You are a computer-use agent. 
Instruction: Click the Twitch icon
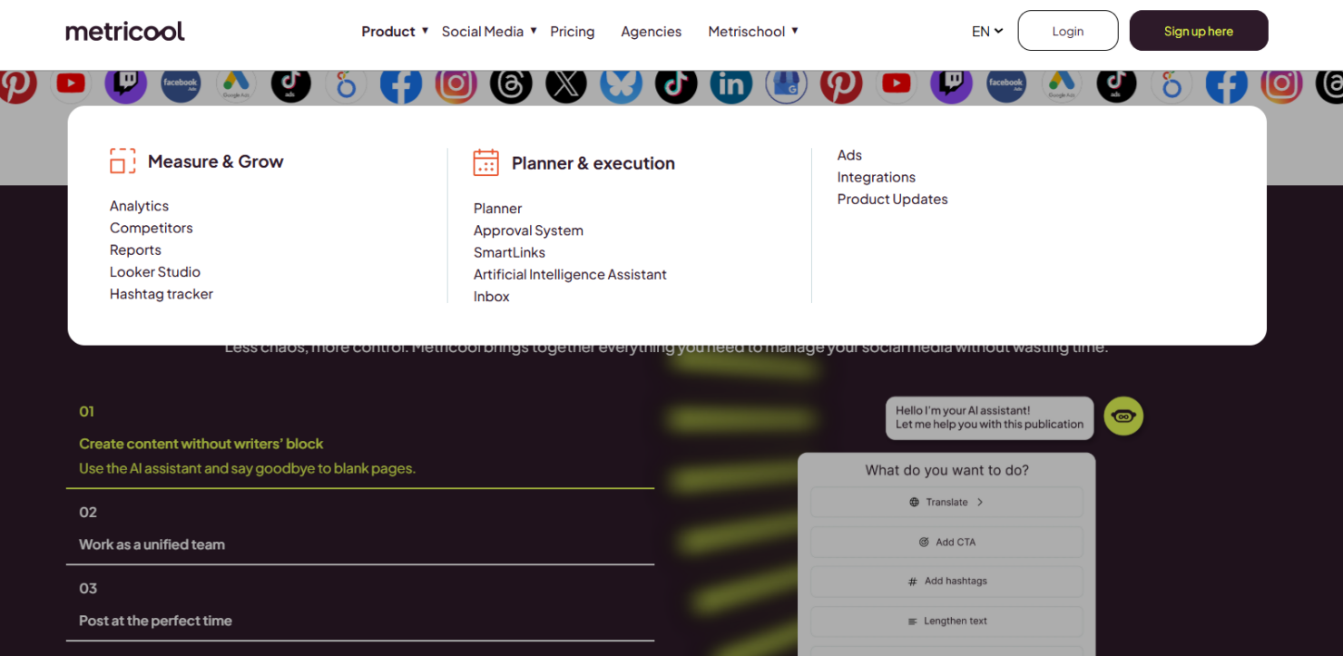951,84
